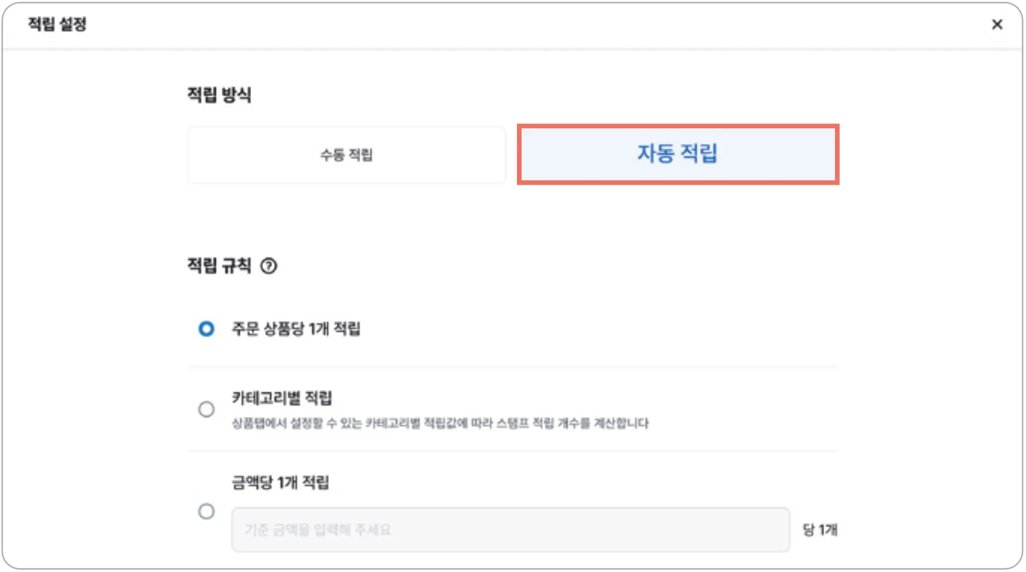Focus the 기준 금액 input field

point(511,529)
